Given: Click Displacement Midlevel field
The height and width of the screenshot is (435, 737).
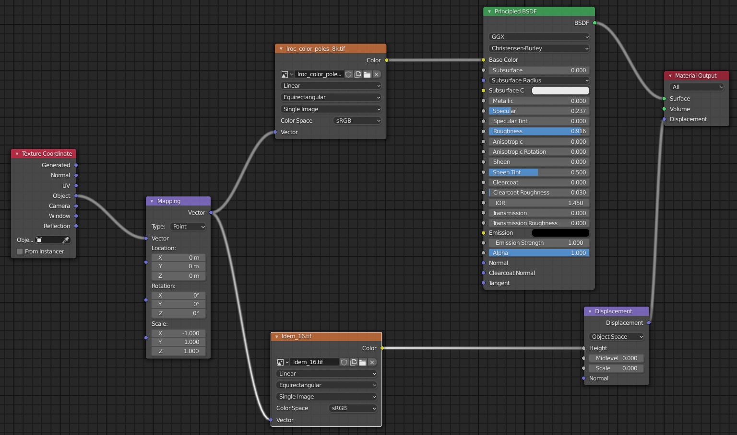Looking at the screenshot, I should click(616, 358).
